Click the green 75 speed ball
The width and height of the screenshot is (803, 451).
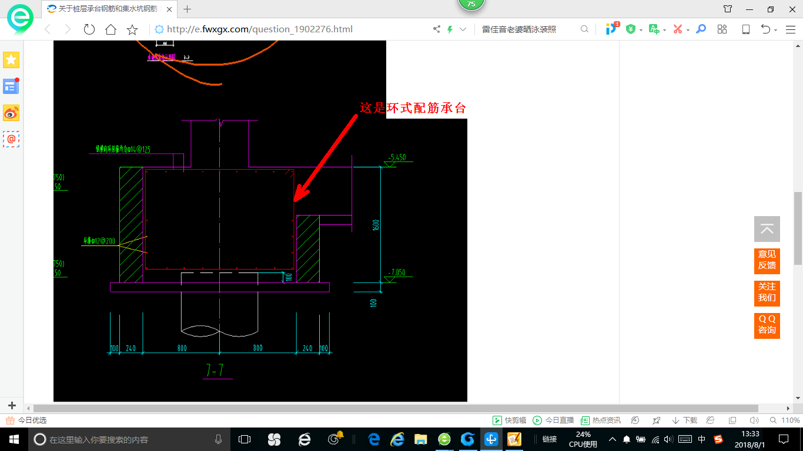471,4
